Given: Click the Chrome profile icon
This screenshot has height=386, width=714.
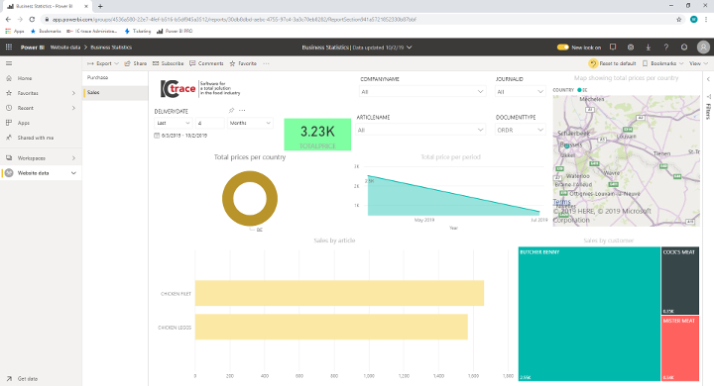Looking at the screenshot, I should pos(693,19).
